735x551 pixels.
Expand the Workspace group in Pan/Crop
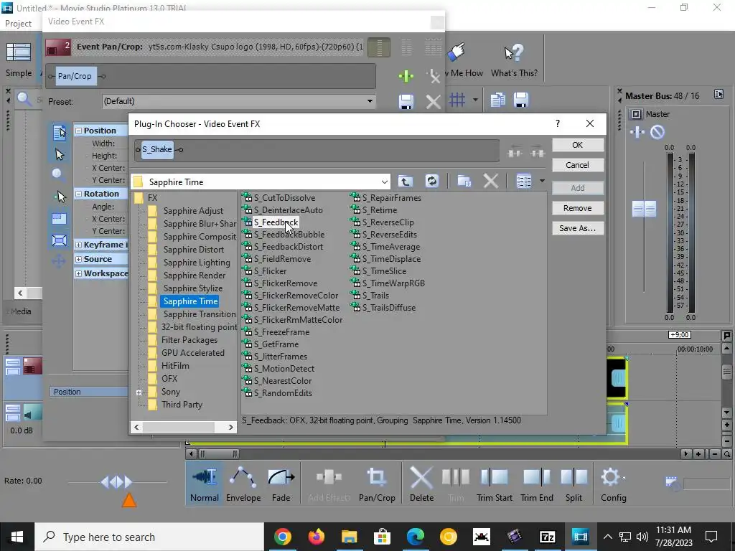tap(79, 273)
